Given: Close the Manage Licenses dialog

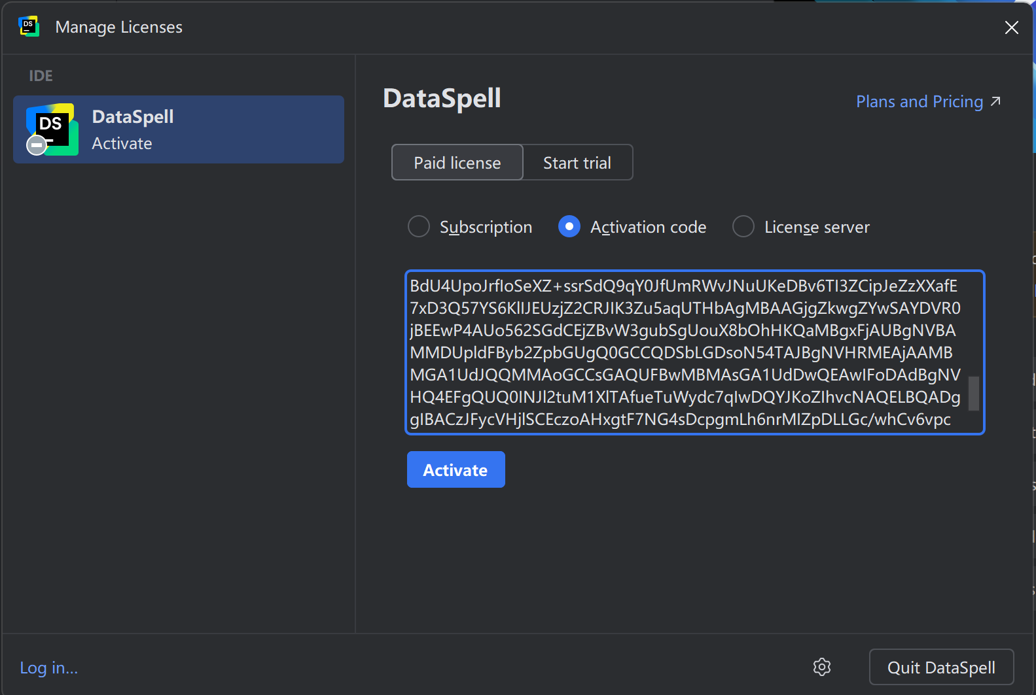Looking at the screenshot, I should 1012,27.
